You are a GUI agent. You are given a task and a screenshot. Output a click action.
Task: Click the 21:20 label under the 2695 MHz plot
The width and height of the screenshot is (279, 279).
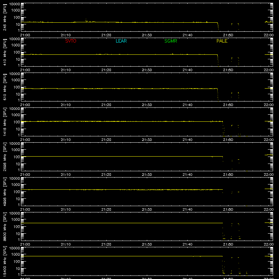(106, 175)
